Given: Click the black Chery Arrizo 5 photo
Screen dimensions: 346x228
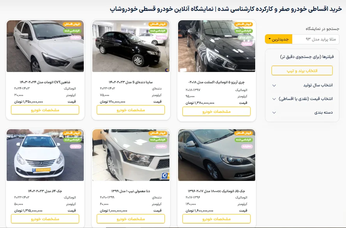Looking at the screenshot, I should (x=217, y=46).
